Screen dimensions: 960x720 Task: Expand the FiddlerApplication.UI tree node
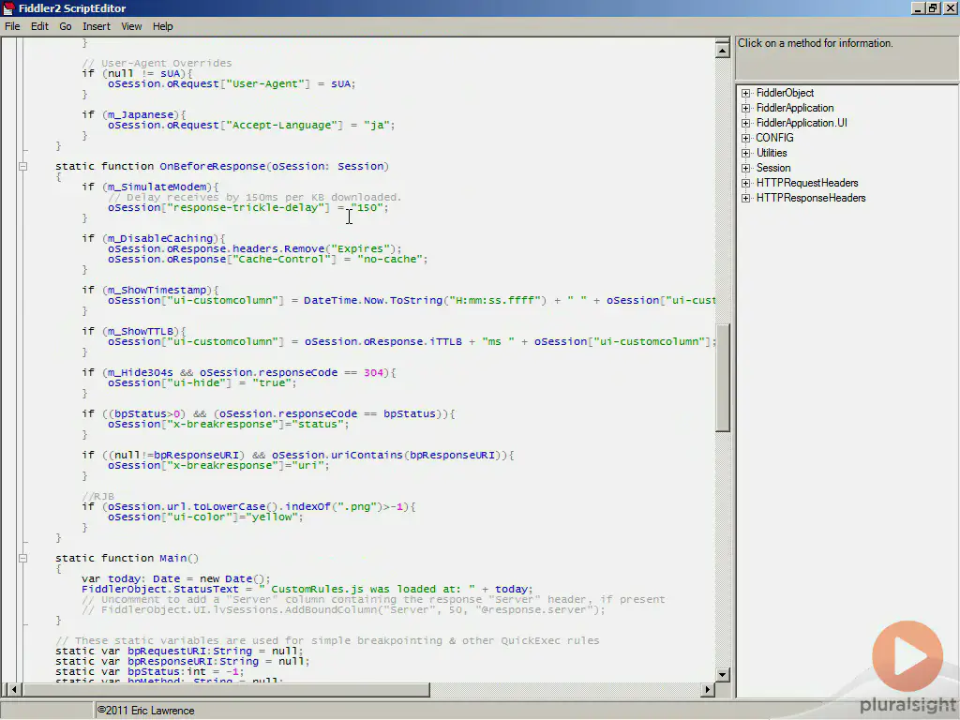pyautogui.click(x=745, y=123)
